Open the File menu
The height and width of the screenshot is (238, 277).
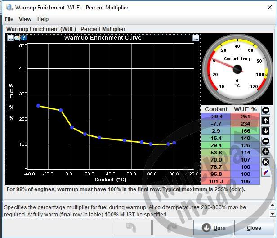point(9,19)
